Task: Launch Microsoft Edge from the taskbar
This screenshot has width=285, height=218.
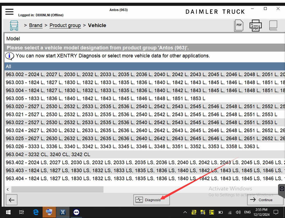Action: (36, 212)
